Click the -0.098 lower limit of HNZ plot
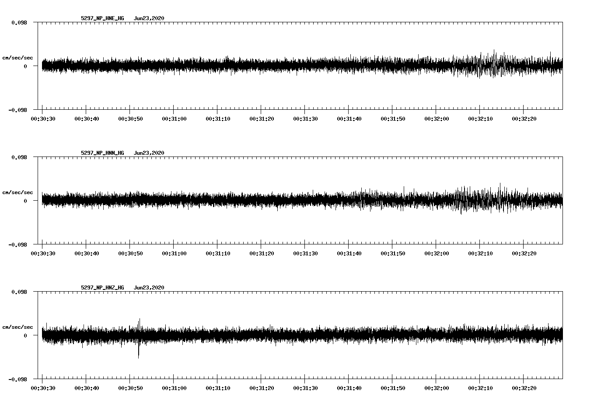This screenshot has height=404, width=594. pos(17,379)
